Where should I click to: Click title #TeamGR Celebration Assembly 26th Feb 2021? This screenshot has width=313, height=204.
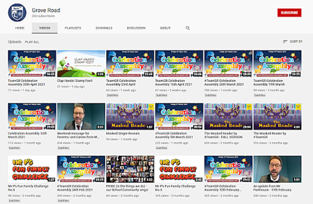pyautogui.click(x=75, y=188)
